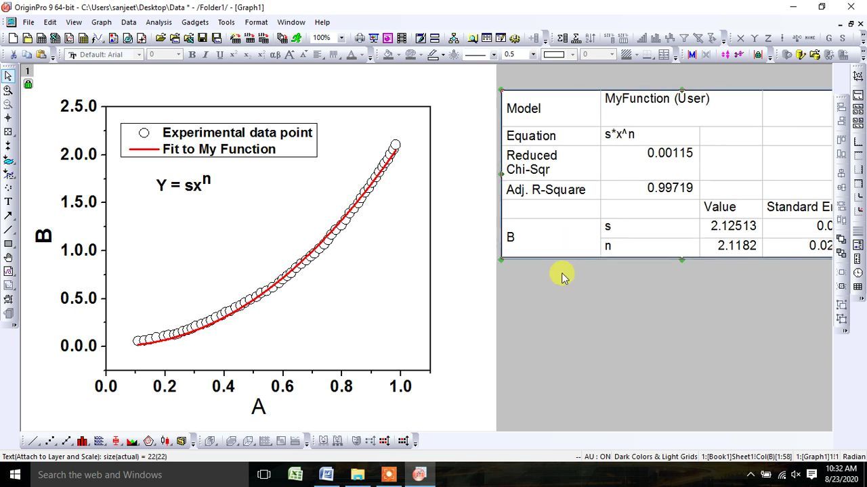Select the Pointer tool in left toolbar
867x487 pixels.
click(8, 76)
